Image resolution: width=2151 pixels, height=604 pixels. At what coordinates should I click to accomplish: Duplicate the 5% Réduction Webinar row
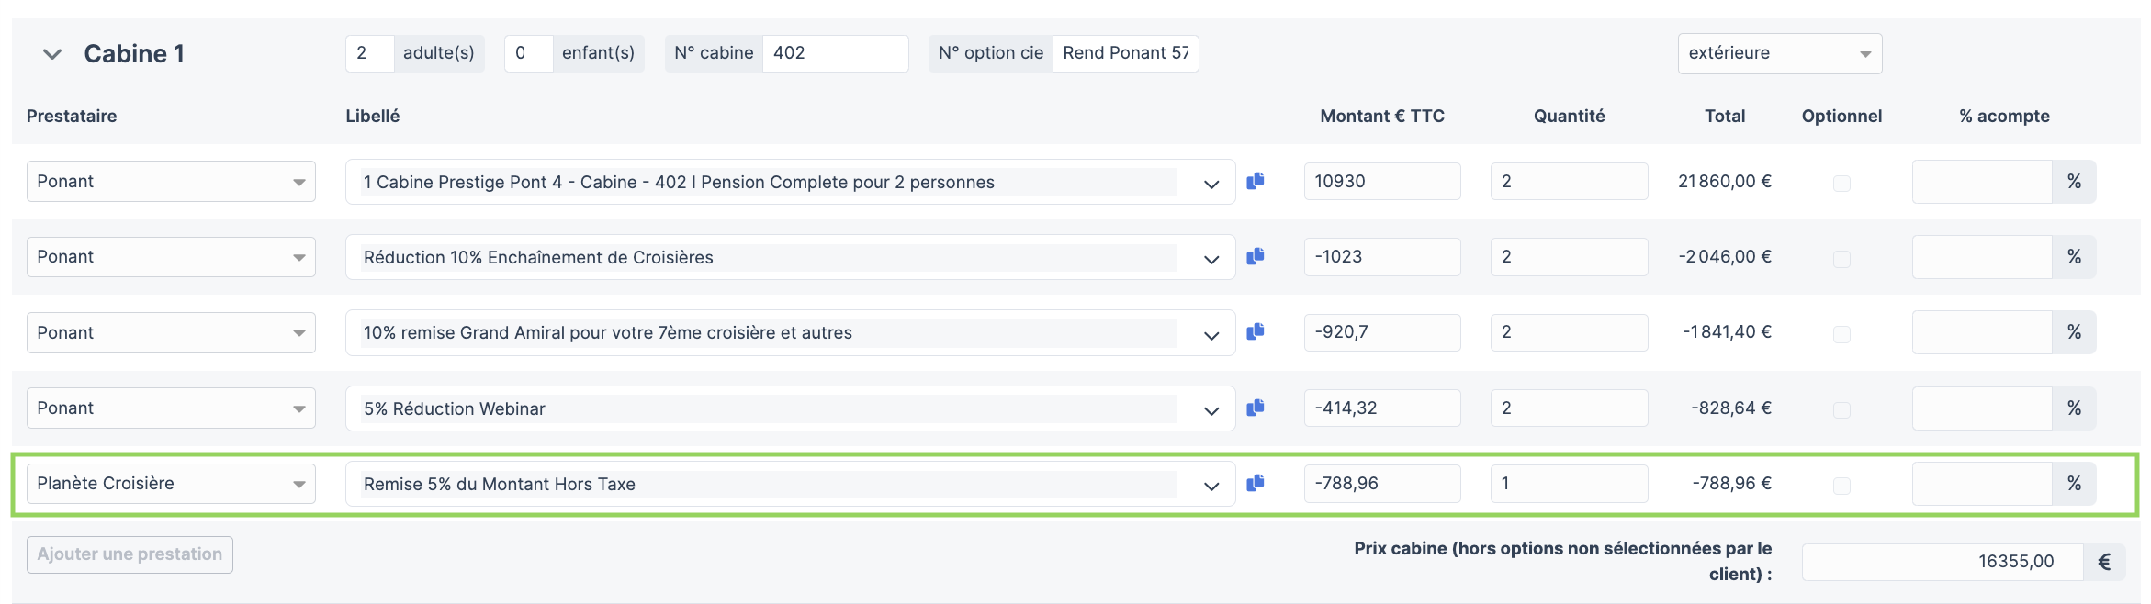[x=1256, y=408]
